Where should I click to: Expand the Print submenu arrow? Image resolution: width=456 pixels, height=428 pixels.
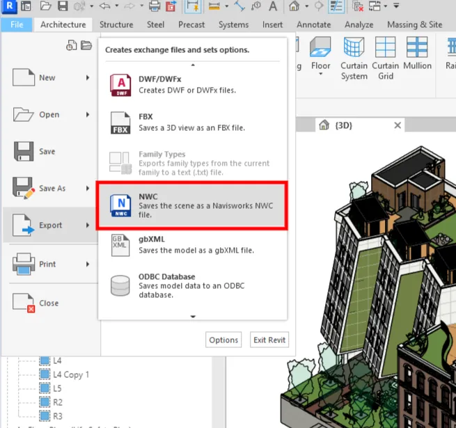pyautogui.click(x=88, y=264)
